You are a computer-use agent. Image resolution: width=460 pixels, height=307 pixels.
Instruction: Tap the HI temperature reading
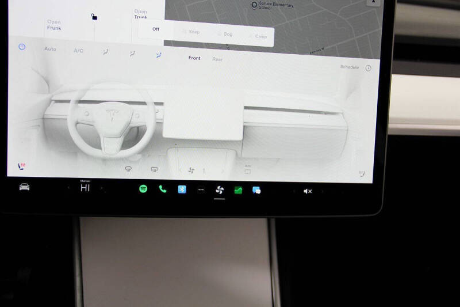[85, 188]
